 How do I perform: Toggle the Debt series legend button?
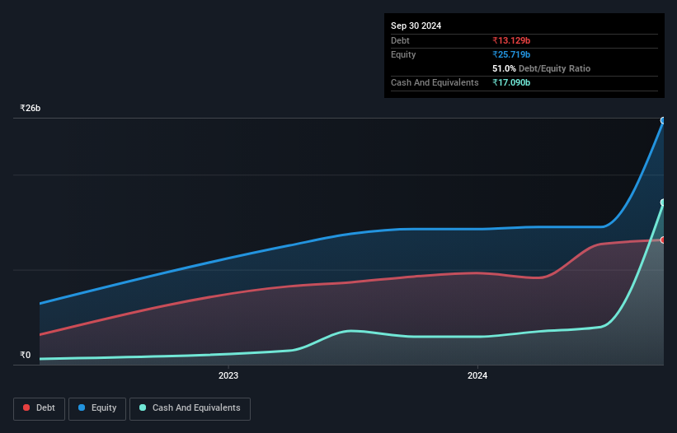click(39, 408)
